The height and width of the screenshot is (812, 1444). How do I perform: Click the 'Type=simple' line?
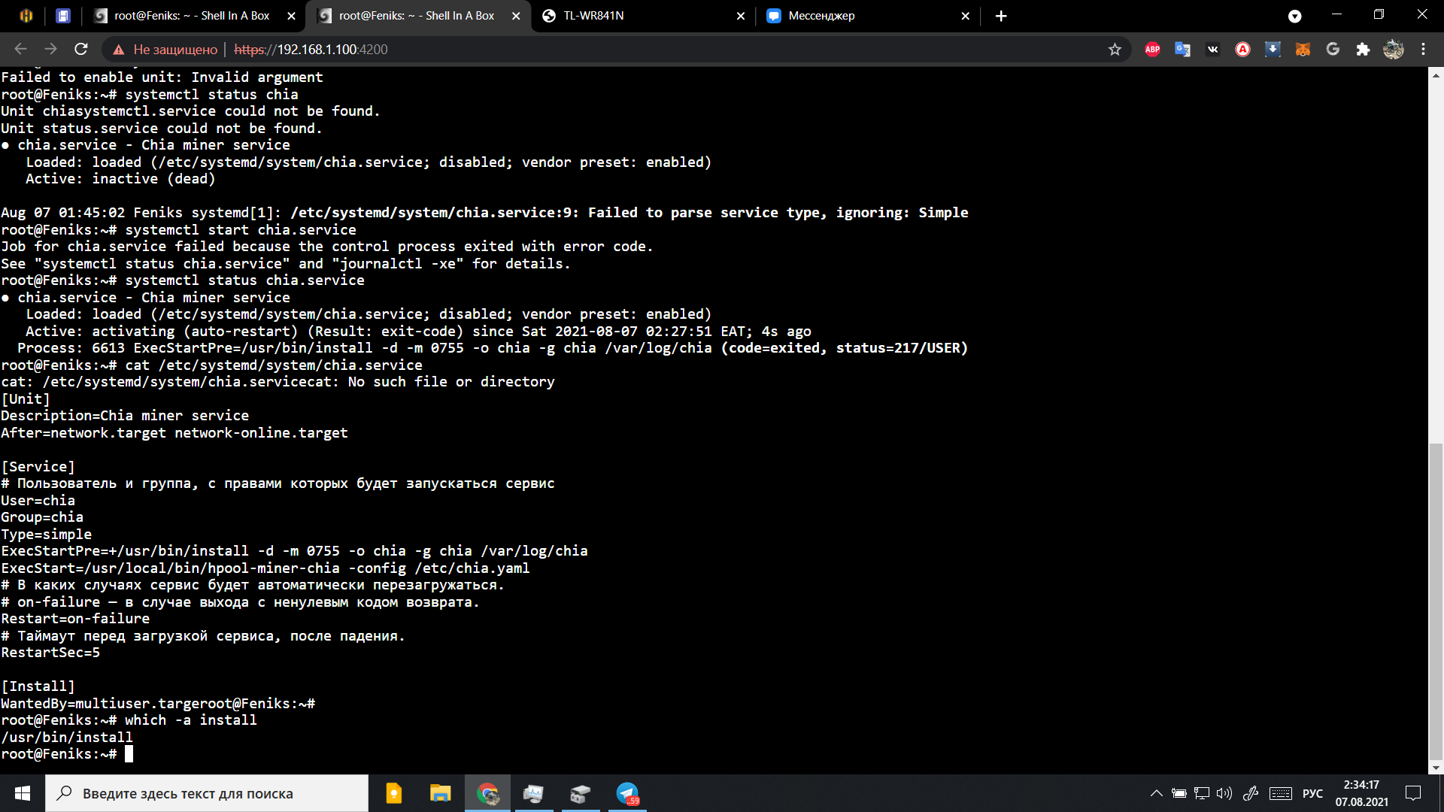[47, 534]
